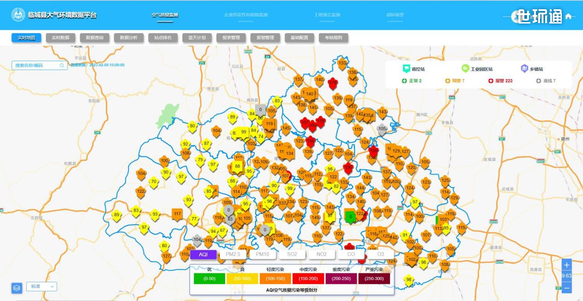Toggle the 正常 2 status filter
583x301 pixels.
point(411,81)
